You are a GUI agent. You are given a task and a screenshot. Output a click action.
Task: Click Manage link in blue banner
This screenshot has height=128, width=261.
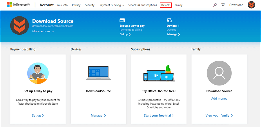tap(173, 34)
